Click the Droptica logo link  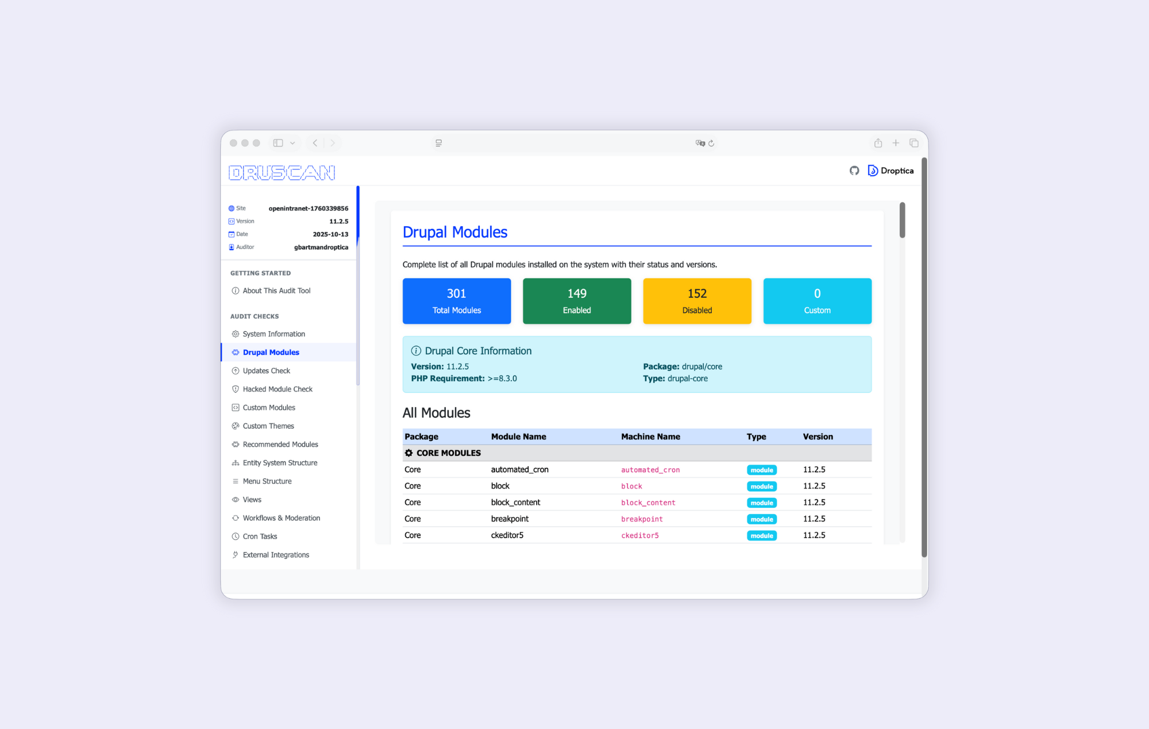click(x=890, y=170)
